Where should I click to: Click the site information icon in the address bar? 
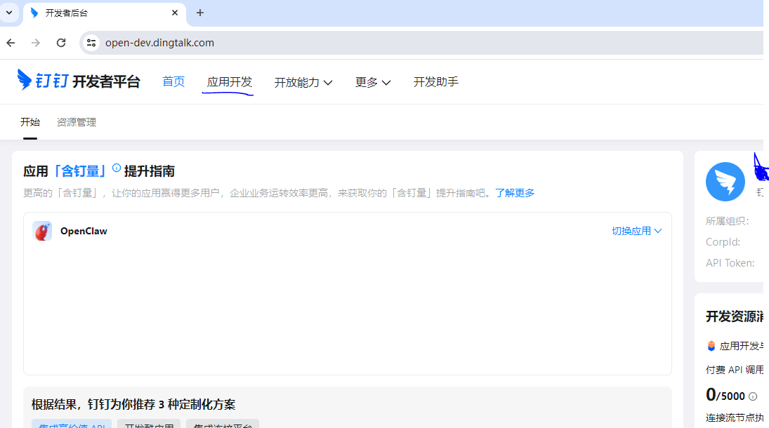tap(91, 42)
